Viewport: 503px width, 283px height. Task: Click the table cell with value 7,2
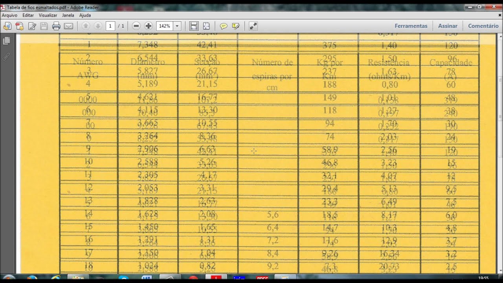[273, 240]
